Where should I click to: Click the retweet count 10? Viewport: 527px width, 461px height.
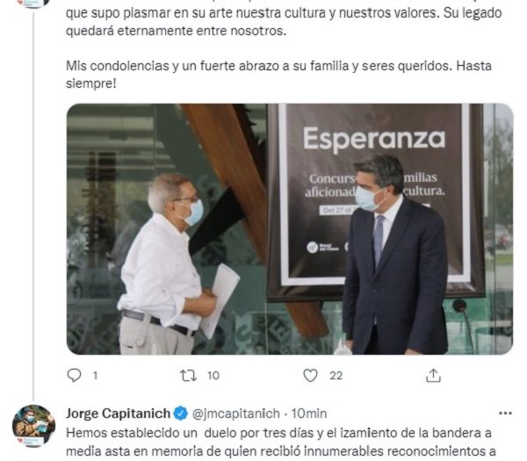[x=213, y=375]
